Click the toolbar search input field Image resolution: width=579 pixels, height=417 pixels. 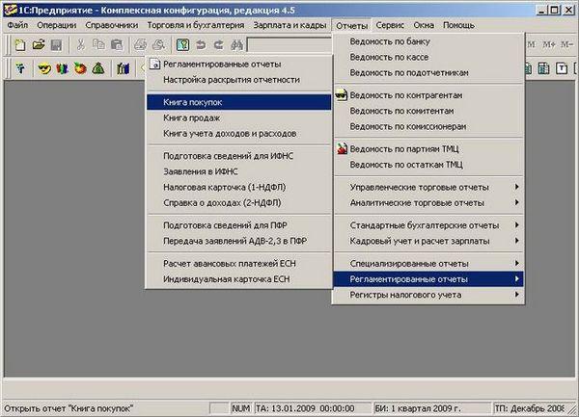click(x=289, y=45)
